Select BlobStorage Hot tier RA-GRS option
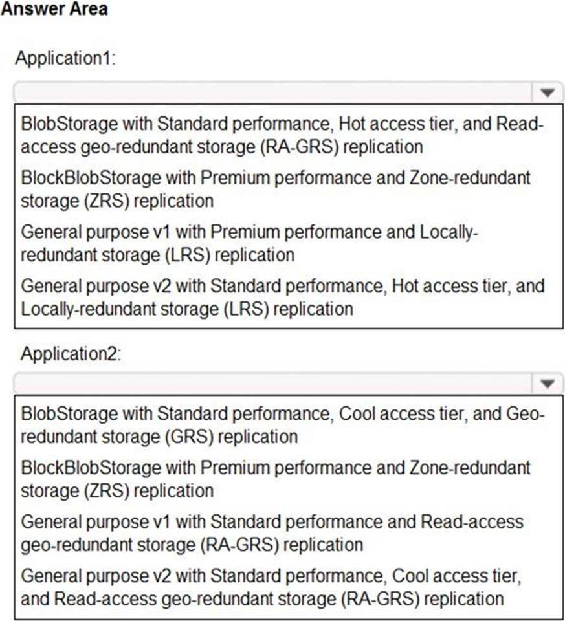Screen dimensions: 565x621 [x=282, y=135]
